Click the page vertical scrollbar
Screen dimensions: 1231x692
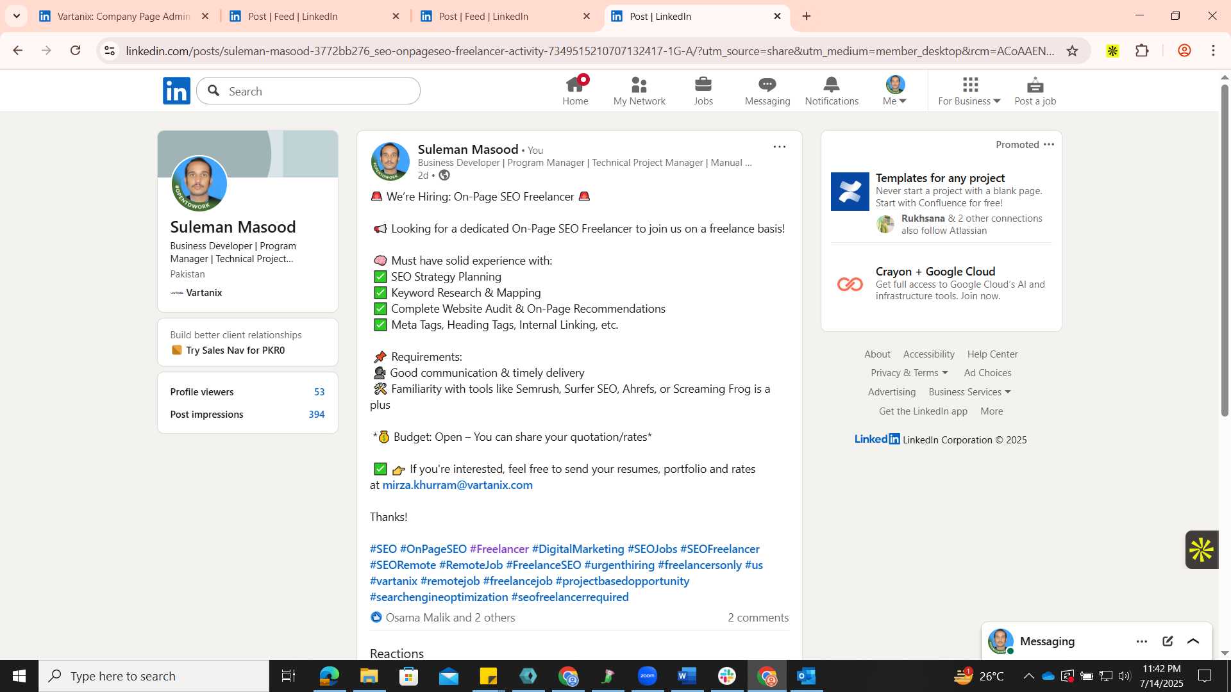point(1224,250)
